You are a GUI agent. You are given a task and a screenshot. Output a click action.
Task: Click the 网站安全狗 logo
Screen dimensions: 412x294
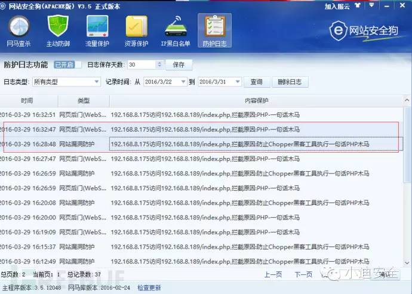[x=364, y=31]
